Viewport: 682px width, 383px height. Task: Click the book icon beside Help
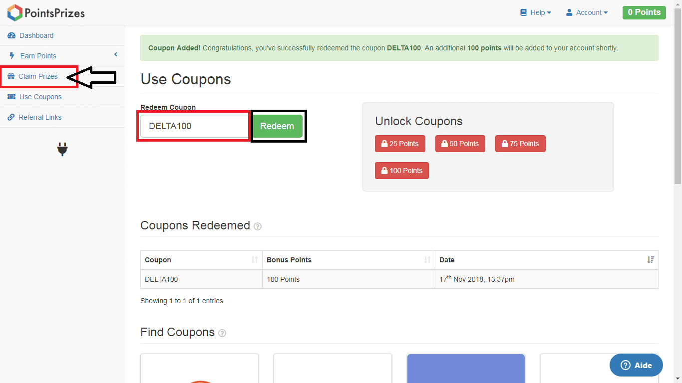pyautogui.click(x=523, y=12)
